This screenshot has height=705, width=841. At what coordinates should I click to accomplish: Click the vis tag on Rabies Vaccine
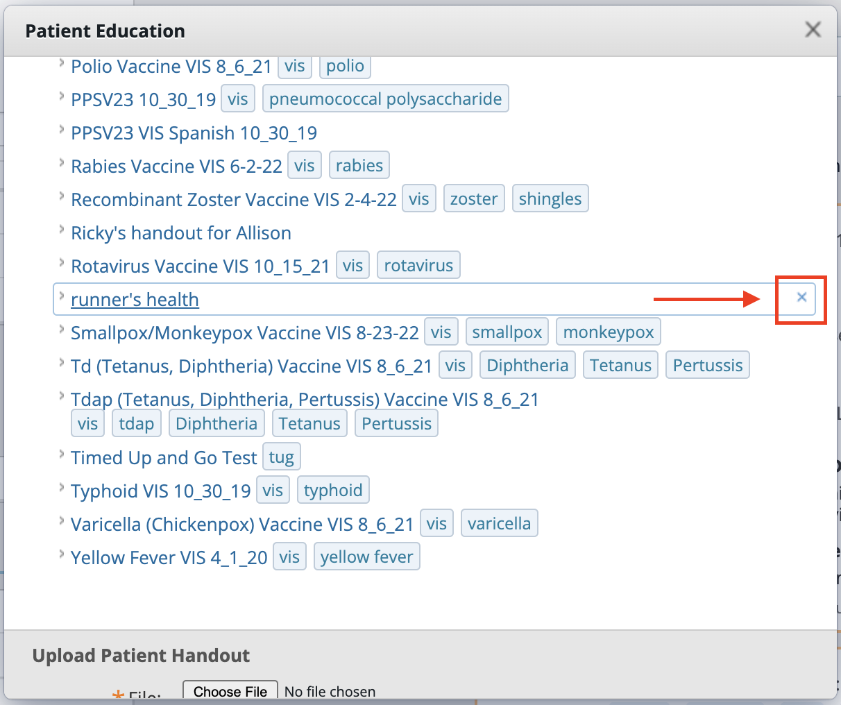tap(304, 165)
